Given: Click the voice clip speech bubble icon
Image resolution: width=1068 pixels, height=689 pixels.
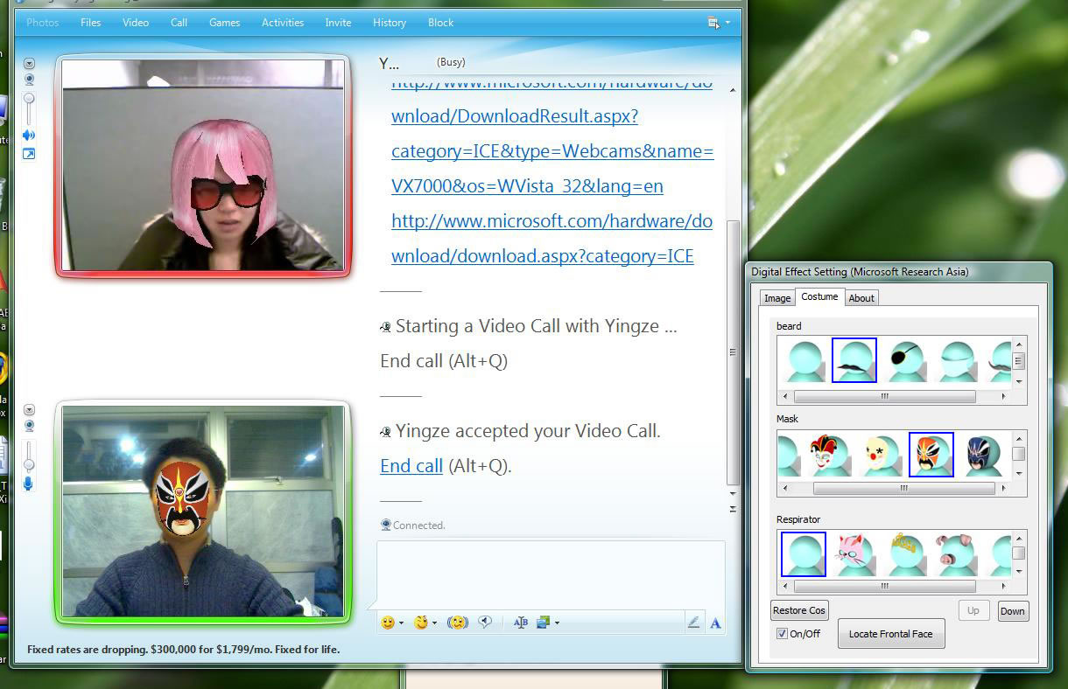Looking at the screenshot, I should click(486, 623).
